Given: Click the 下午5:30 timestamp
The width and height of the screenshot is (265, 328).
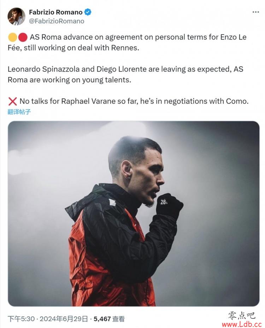Looking at the screenshot, I should click(22, 319).
